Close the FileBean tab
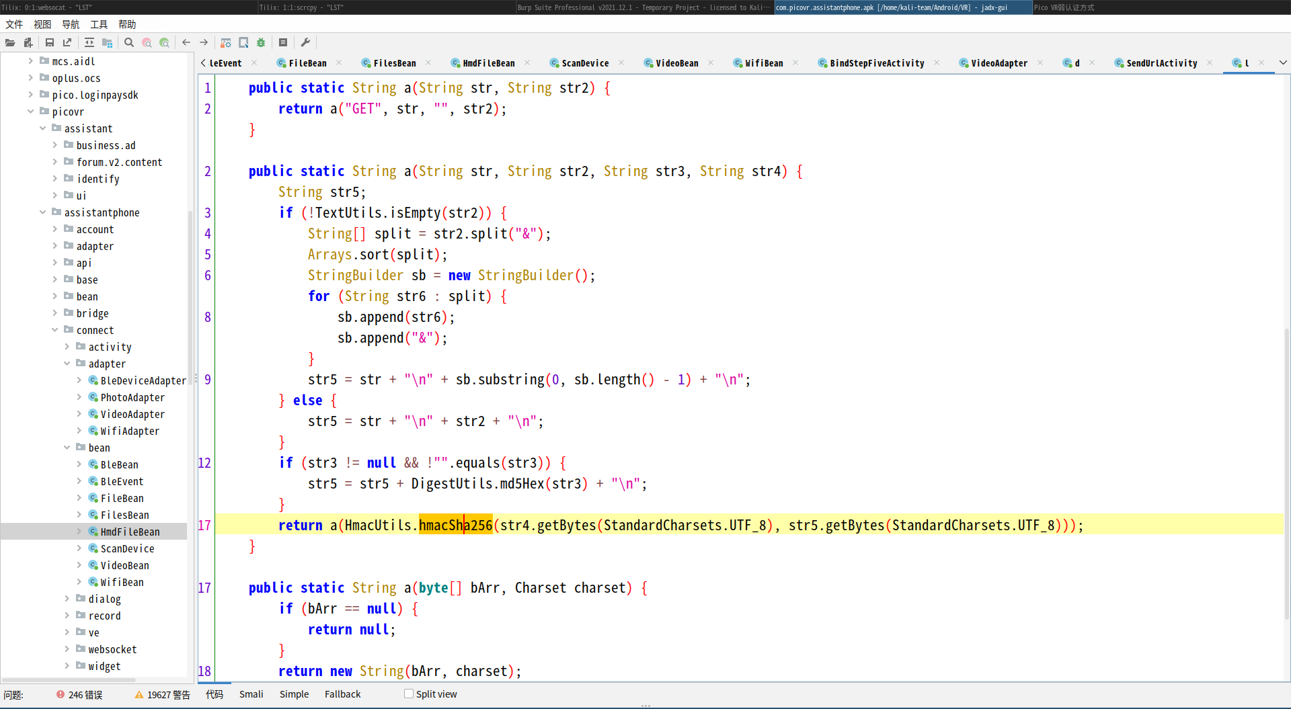1291x709 pixels. pos(339,62)
